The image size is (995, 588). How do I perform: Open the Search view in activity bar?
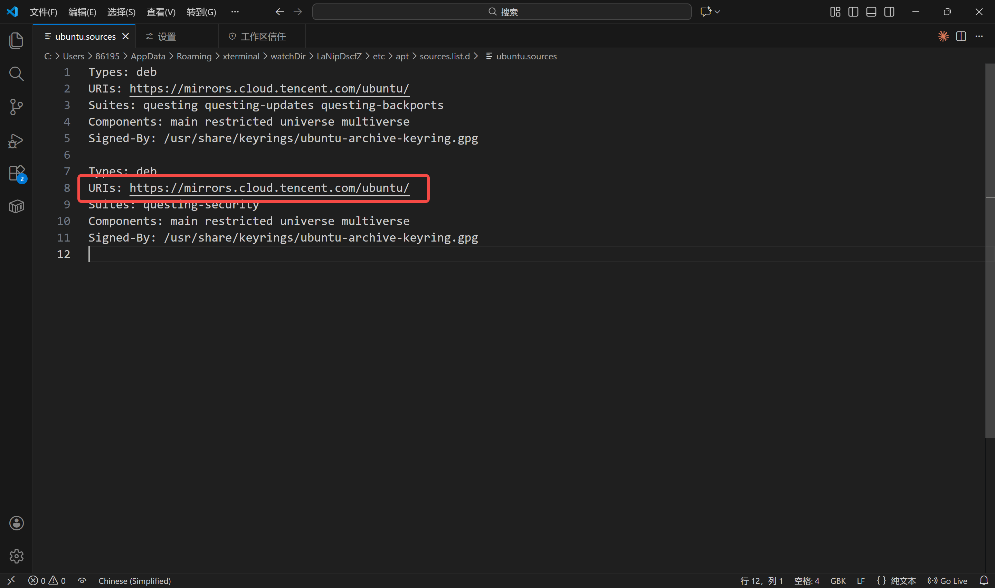tap(16, 74)
